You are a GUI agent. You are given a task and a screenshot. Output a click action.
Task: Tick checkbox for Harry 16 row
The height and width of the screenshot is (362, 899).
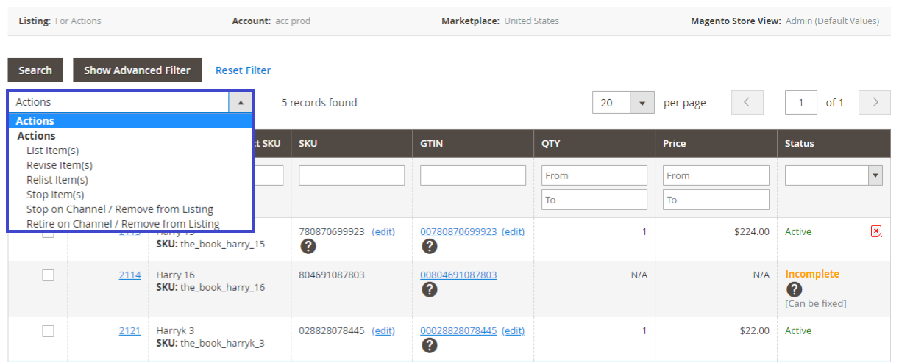tap(48, 275)
